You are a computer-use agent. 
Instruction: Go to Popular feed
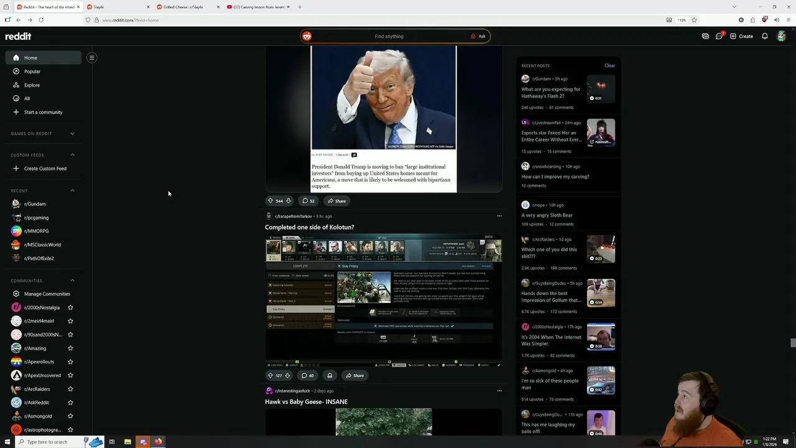tap(44, 72)
